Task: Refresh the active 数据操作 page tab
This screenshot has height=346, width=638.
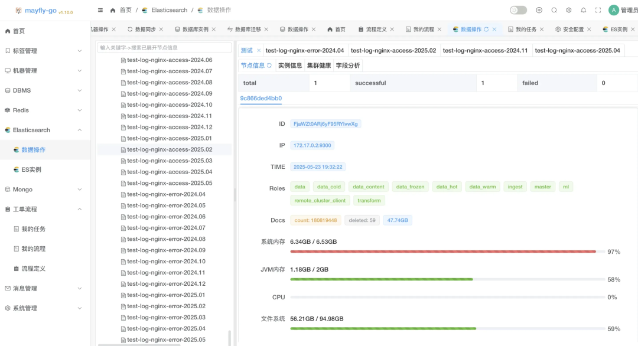Action: [486, 30]
